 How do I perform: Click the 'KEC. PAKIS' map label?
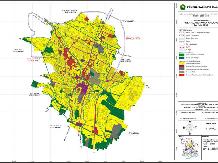(x=126, y=60)
